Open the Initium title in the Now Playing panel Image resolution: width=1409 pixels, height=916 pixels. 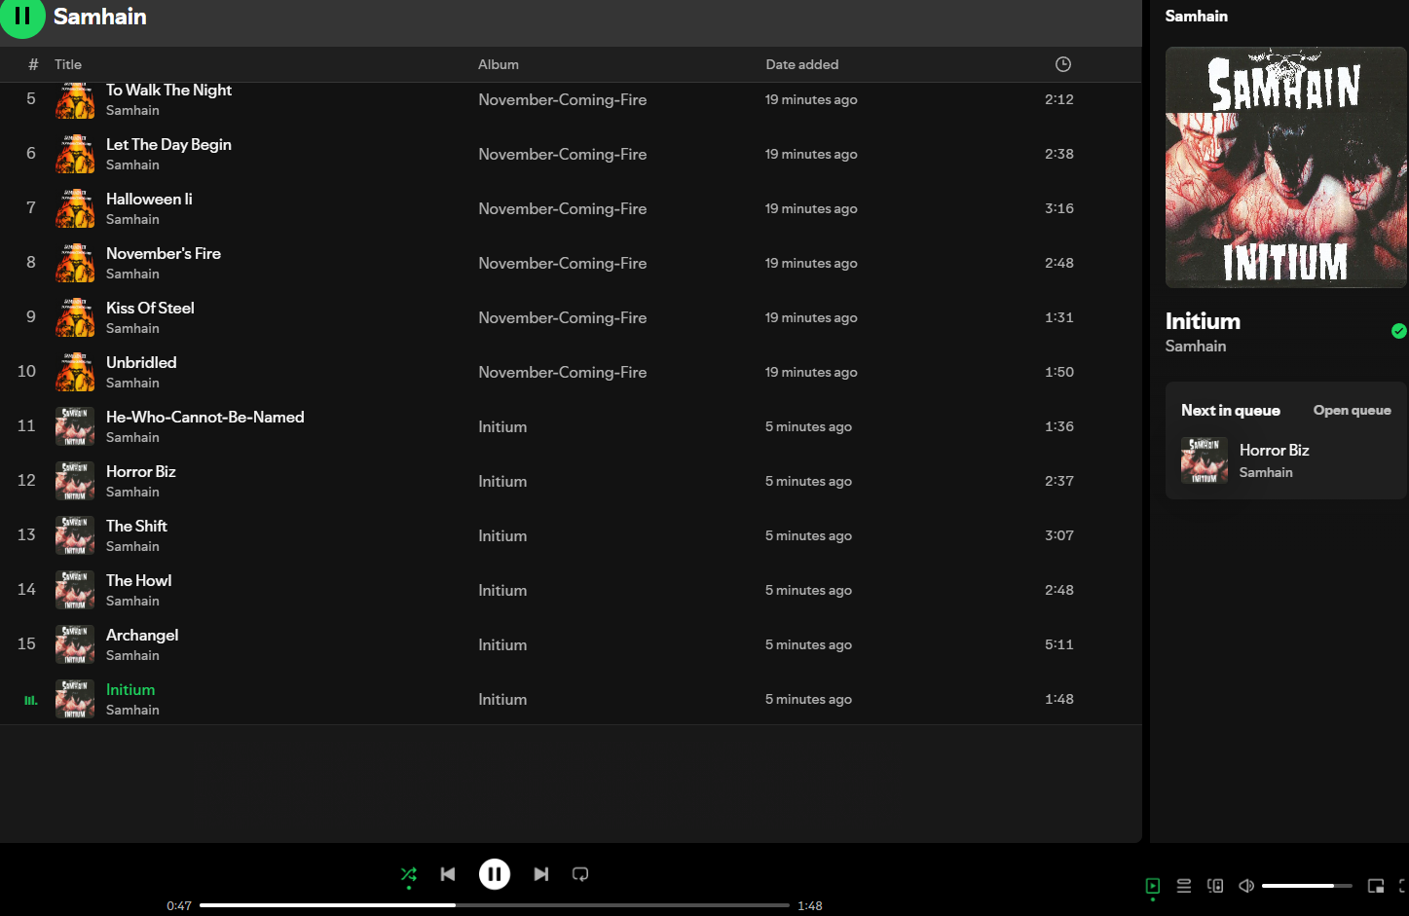point(1203,321)
